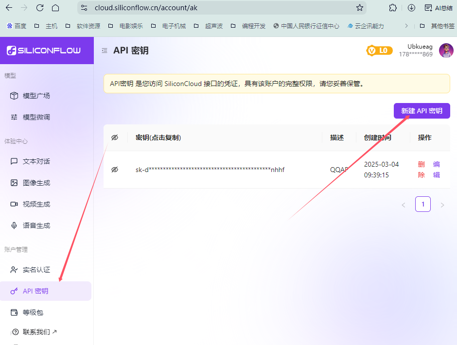This screenshot has height=345, width=457.
Task: Open 实名认证 in sidebar
Action: point(30,270)
